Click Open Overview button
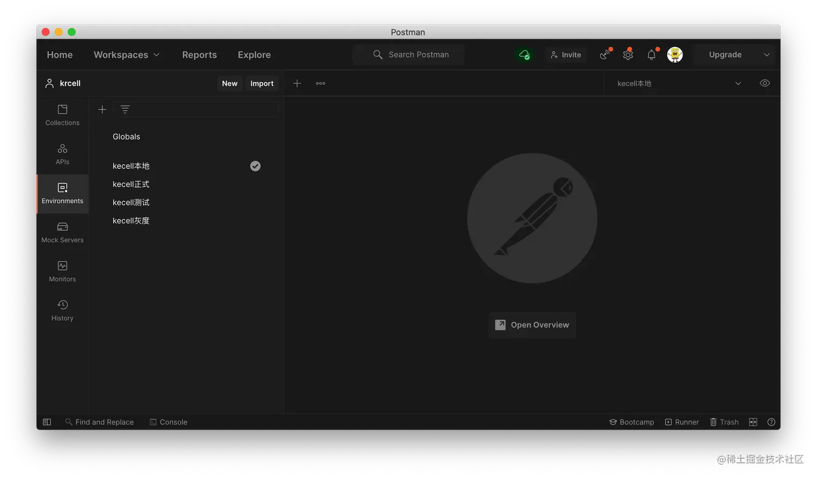Viewport: 817px width, 478px height. tap(532, 325)
